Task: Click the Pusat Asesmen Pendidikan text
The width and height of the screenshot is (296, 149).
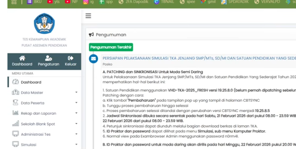Action: click(x=44, y=45)
